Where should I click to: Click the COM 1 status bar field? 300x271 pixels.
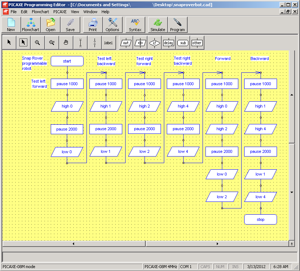tap(187, 267)
